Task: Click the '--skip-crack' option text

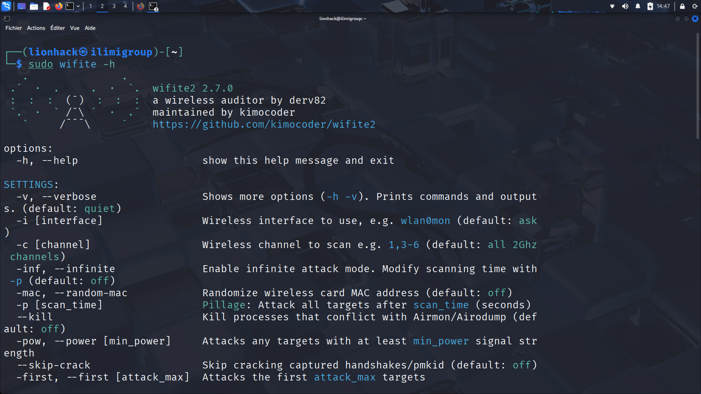Action: click(x=53, y=365)
